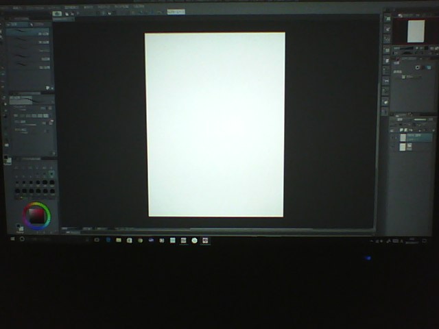The image size is (439, 329).
Task: Select the canvas document tab
Action: pos(63,19)
